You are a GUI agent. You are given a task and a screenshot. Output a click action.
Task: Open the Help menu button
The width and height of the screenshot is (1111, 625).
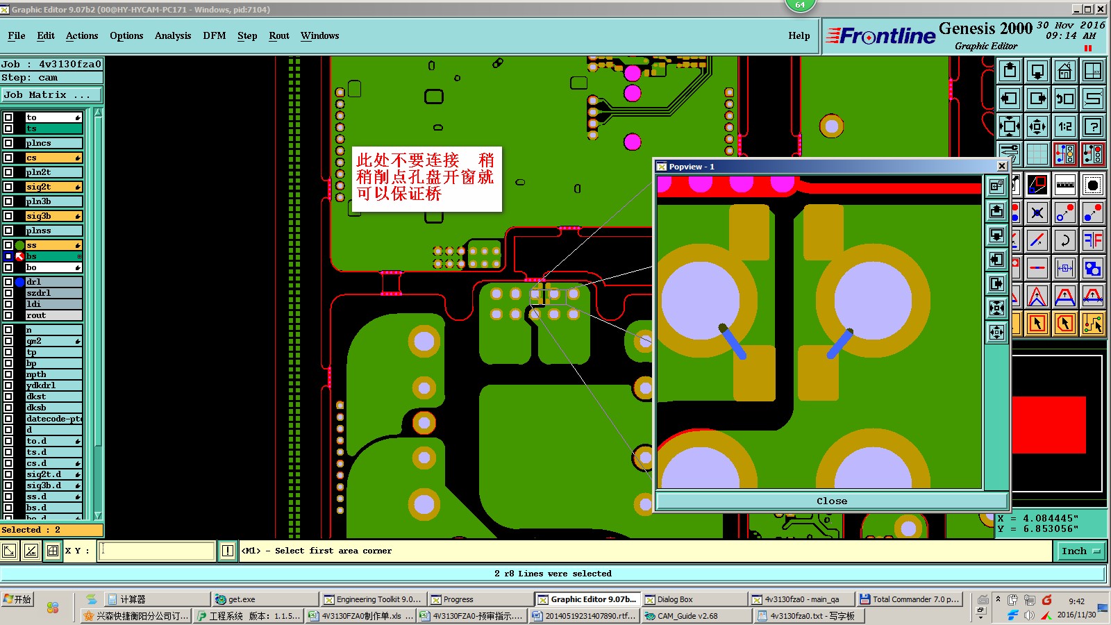pos(799,36)
